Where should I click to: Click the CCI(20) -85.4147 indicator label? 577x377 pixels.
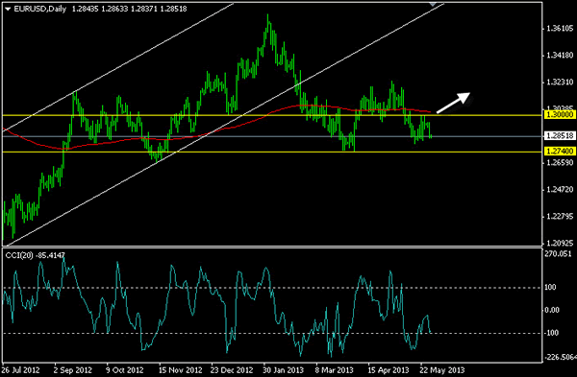36,255
